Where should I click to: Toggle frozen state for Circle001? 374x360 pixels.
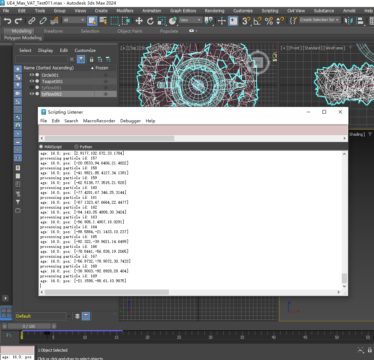pyautogui.click(x=106, y=75)
